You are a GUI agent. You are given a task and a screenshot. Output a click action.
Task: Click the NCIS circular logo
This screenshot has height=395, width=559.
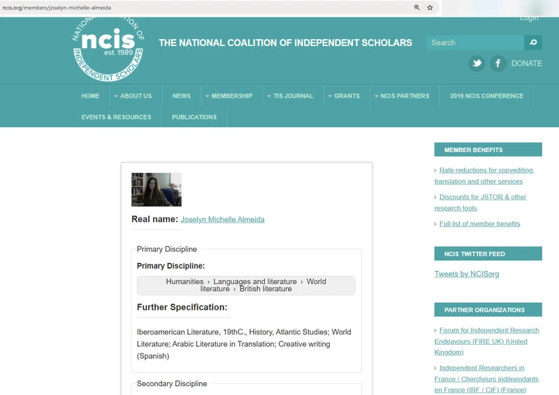click(108, 50)
